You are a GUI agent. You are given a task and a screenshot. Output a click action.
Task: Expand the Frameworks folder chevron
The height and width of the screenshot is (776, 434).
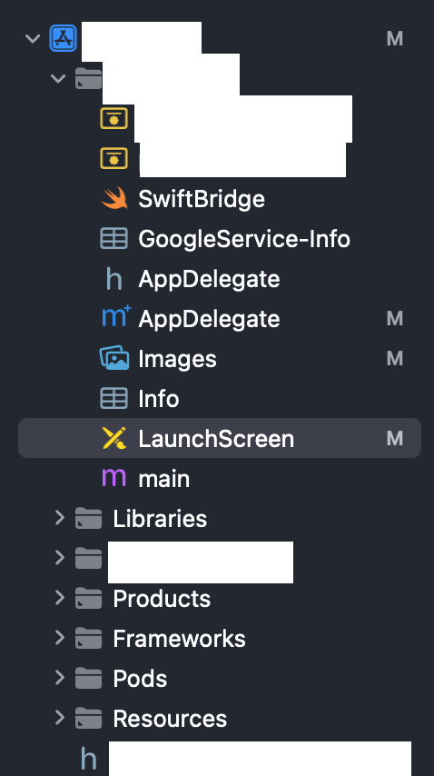(59, 638)
